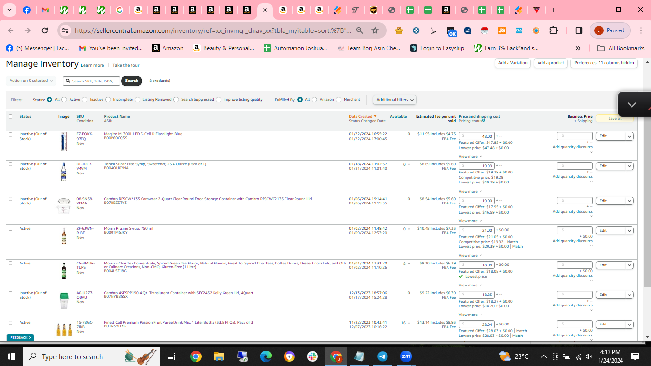The height and width of the screenshot is (366, 651).
Task: Open the Chrome side panel icon
Action: pos(579,30)
